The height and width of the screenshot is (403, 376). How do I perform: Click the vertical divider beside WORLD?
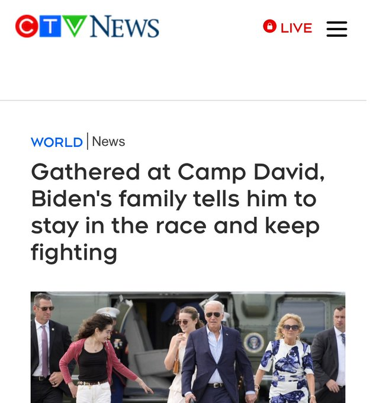88,141
